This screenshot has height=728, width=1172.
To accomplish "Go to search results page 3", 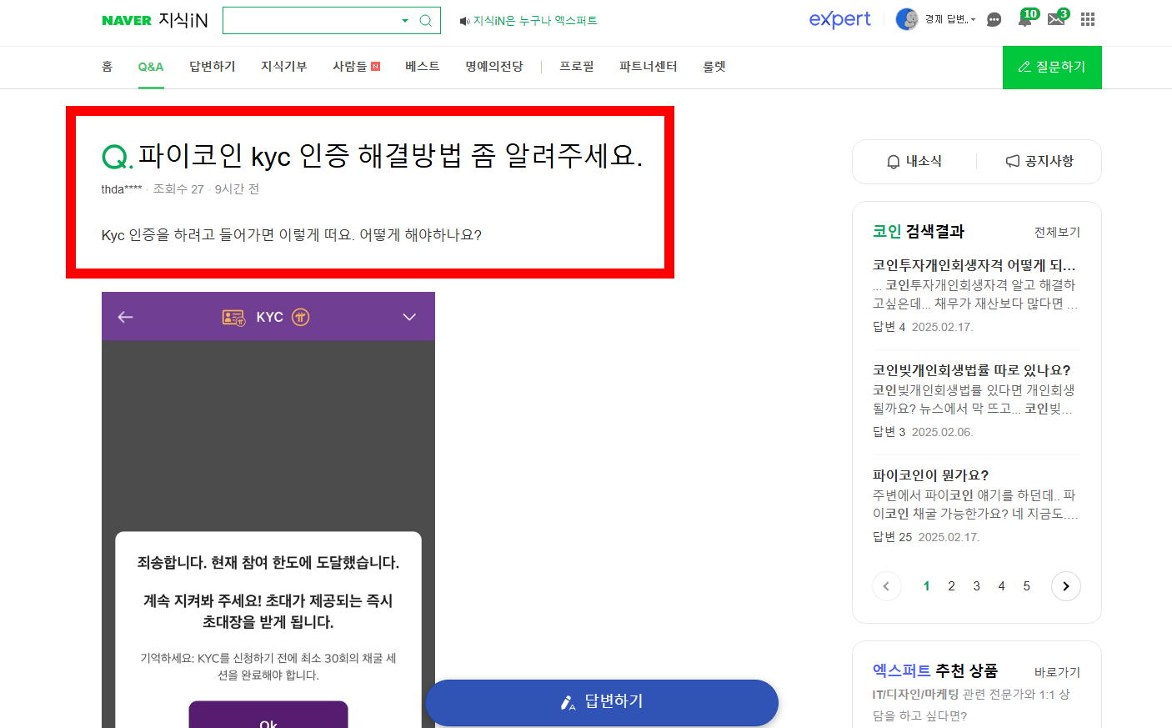I will click(976, 586).
